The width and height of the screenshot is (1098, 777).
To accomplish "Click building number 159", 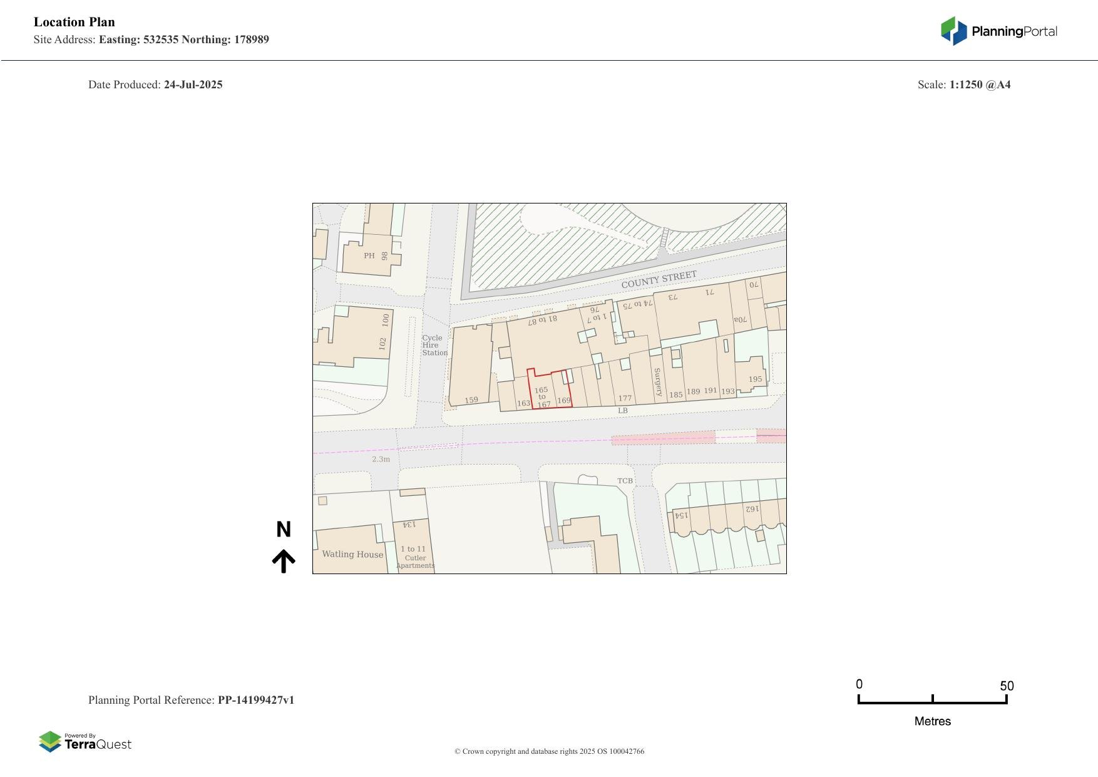I will (471, 399).
